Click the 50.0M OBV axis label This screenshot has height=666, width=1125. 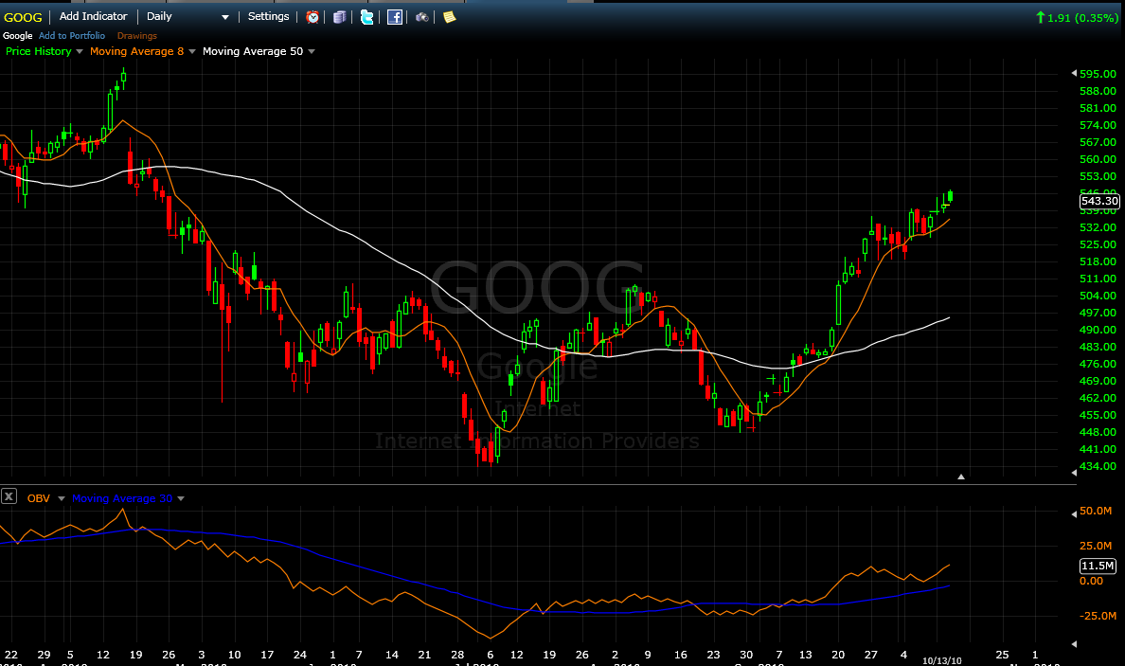(x=1097, y=511)
